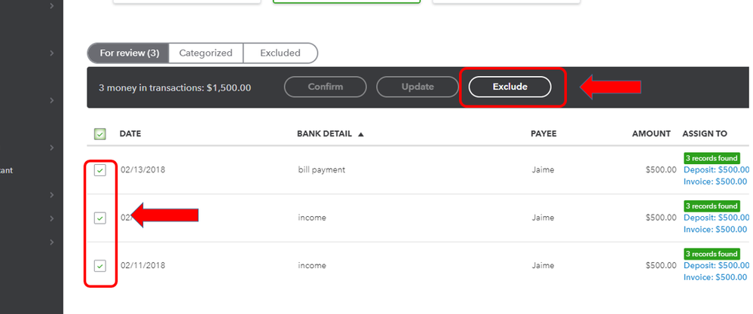753x314 pixels.
Task: Sort by Amount column header
Action: pos(650,134)
